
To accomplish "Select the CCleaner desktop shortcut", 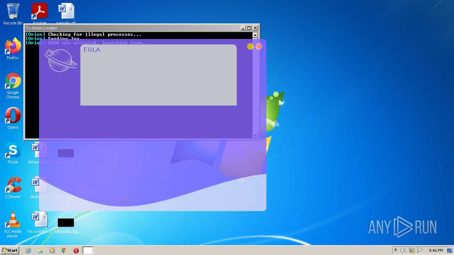I will coord(13,188).
